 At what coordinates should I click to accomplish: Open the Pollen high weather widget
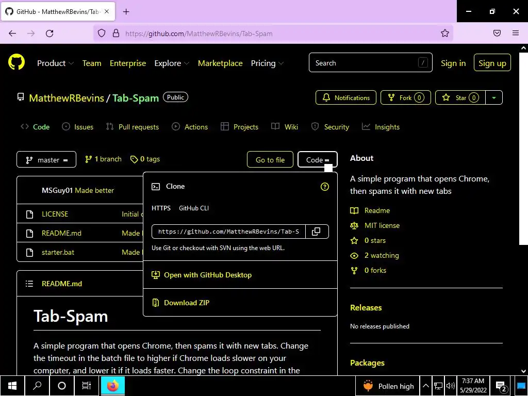(389, 386)
